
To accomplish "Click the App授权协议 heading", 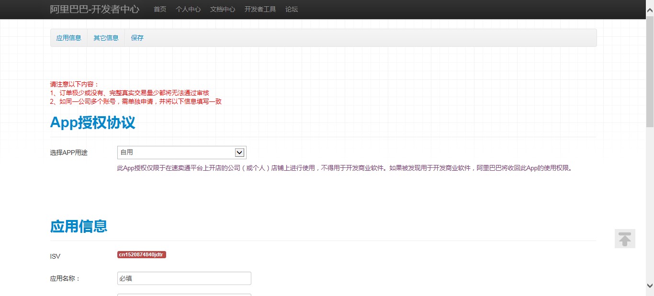I will [93, 123].
